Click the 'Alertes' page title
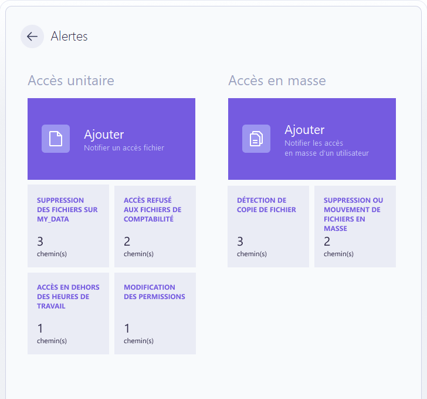427x399 pixels. (x=69, y=36)
